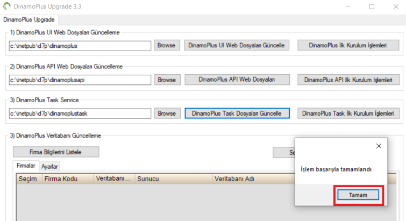Browse for the API web files folder
This screenshot has height=221, width=406.
click(167, 80)
